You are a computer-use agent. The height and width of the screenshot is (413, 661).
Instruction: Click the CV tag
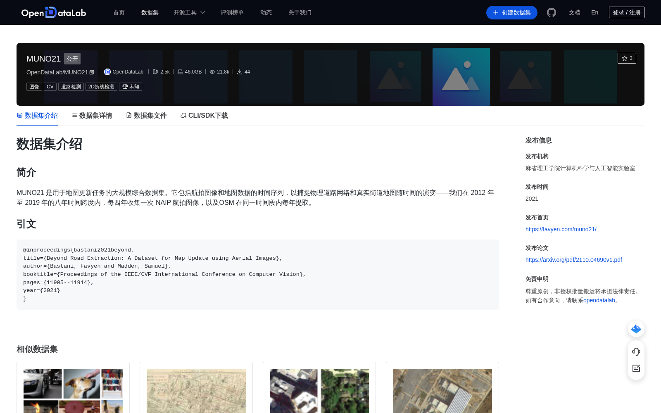point(50,87)
